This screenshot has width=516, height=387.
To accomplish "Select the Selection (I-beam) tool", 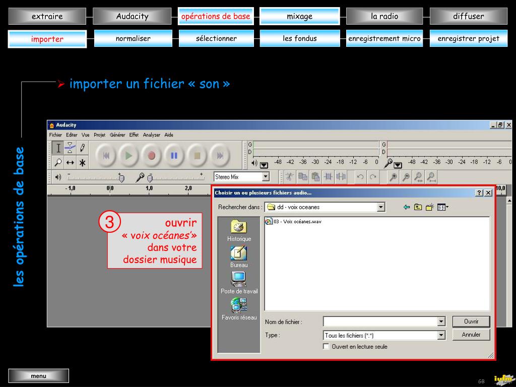I will tap(58, 148).
